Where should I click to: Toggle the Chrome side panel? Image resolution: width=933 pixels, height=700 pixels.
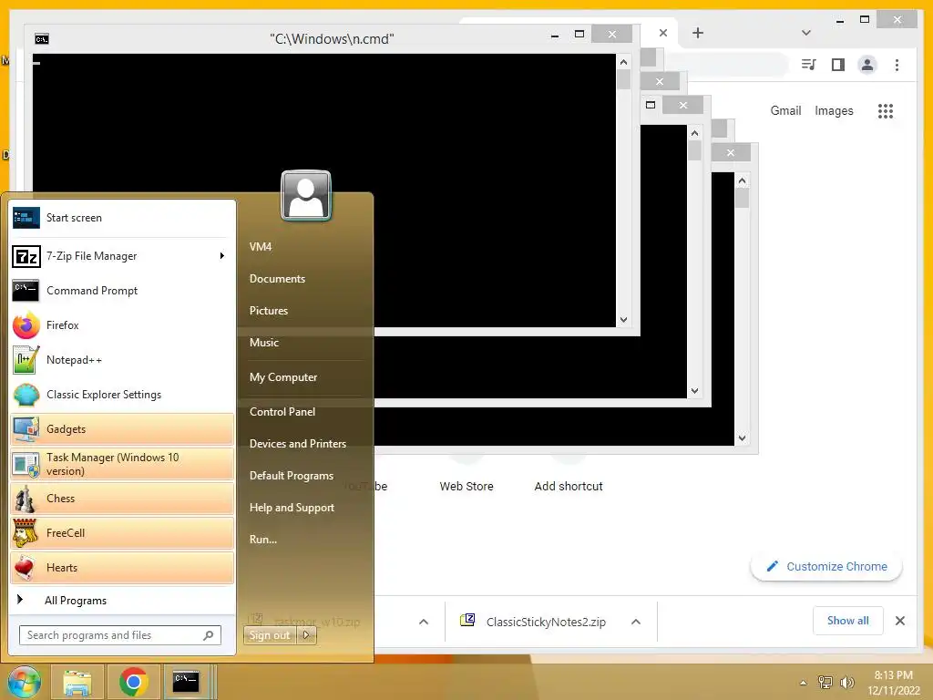click(x=838, y=65)
